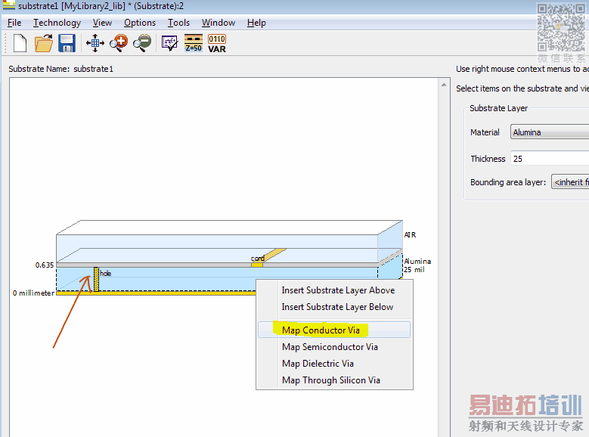Select Map Conductor Via
The width and height of the screenshot is (589, 437).
pyautogui.click(x=334, y=330)
